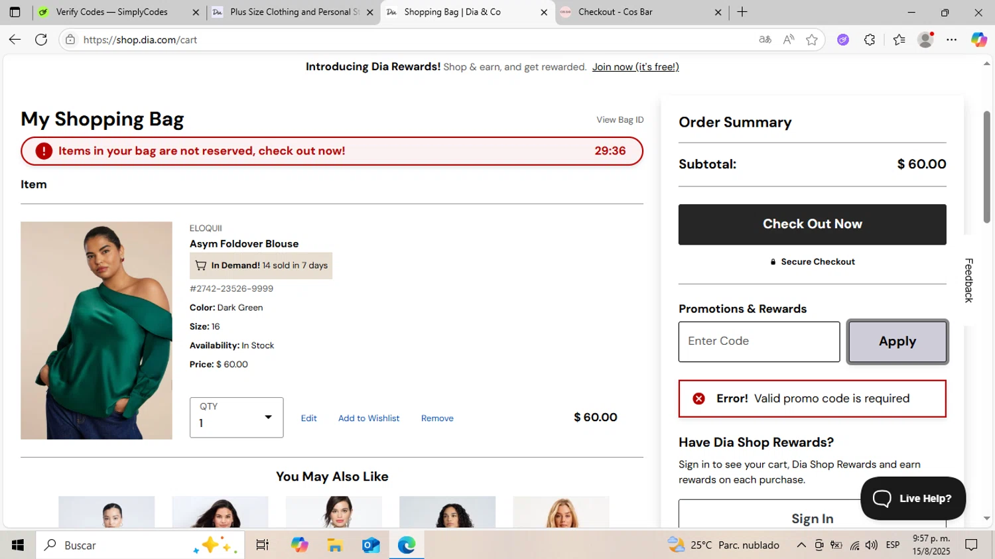
Task: Click the View Bag ID link
Action: [x=620, y=120]
